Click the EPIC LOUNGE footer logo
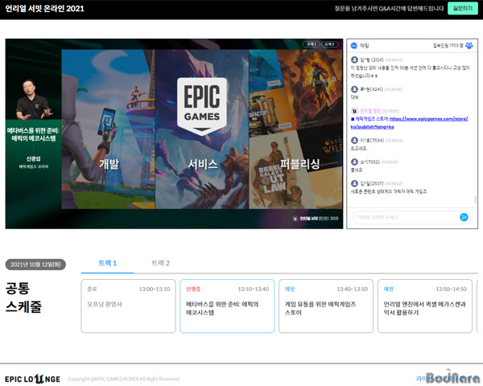483x386 pixels. (x=33, y=379)
